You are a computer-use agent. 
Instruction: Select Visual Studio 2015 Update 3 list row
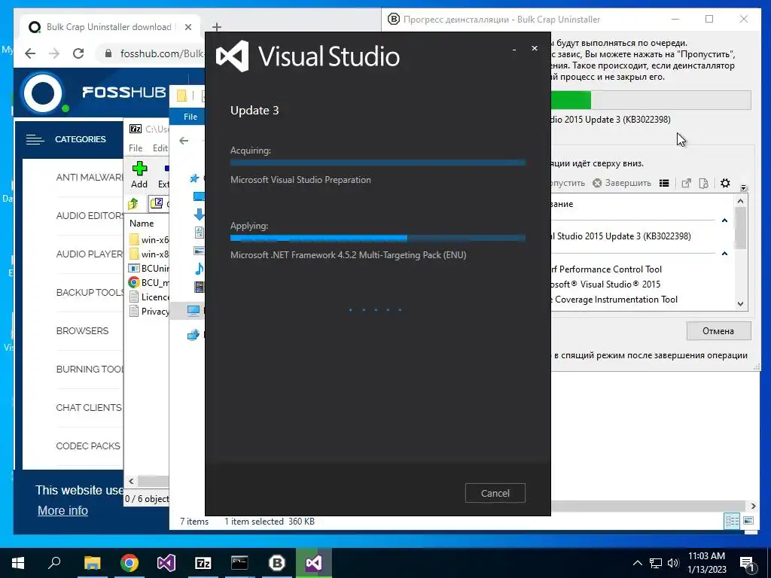tap(620, 236)
